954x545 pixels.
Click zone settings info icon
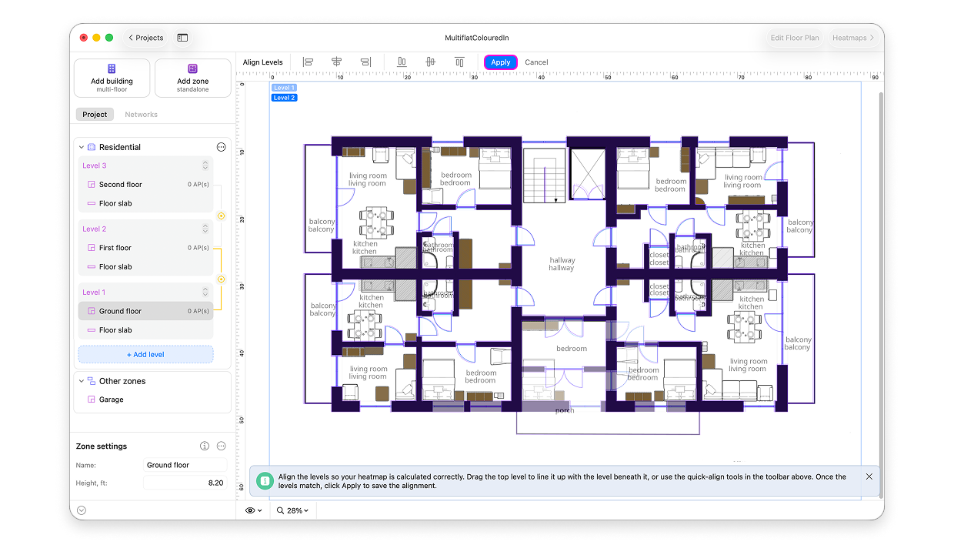(x=205, y=446)
